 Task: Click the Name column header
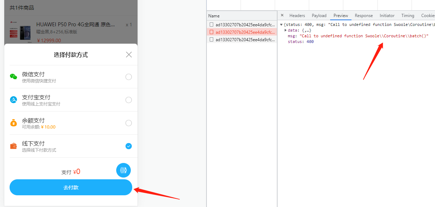click(x=242, y=16)
